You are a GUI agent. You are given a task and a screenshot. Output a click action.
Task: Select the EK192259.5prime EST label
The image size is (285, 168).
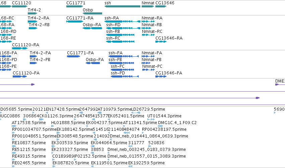tap(147, 163)
